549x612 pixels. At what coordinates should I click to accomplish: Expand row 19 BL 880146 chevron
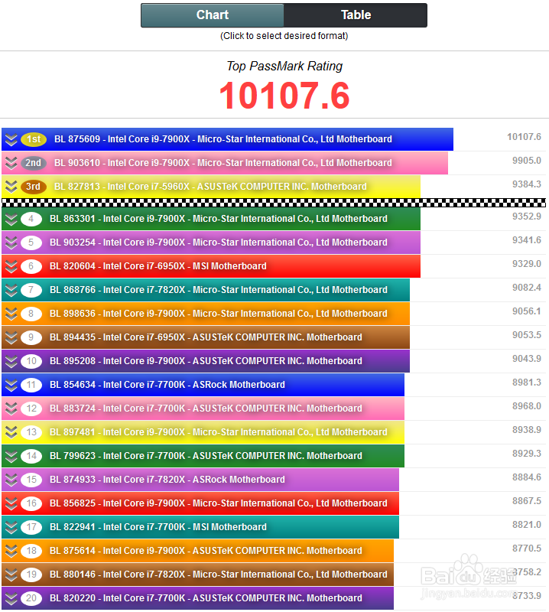click(x=11, y=575)
